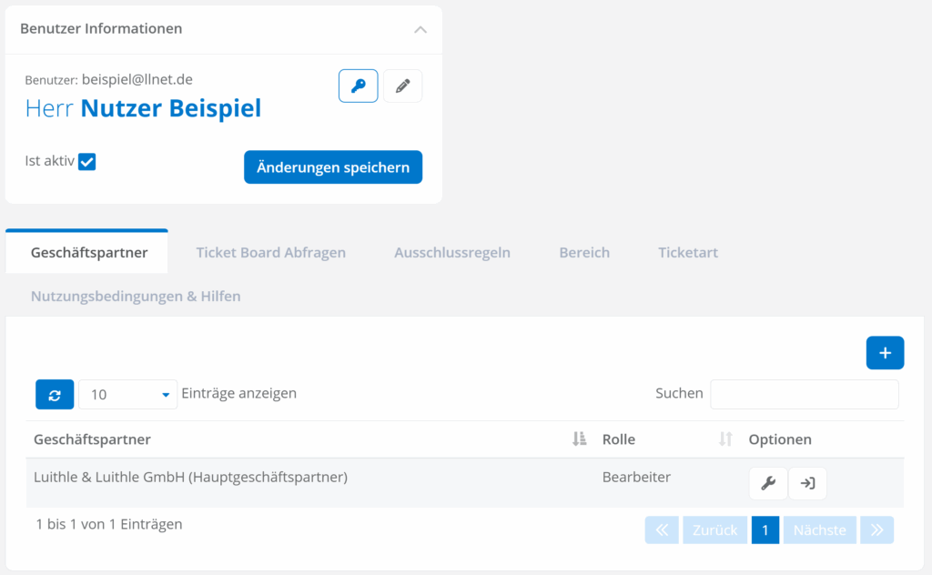Click the Suchen search input field
The width and height of the screenshot is (932, 575).
pos(804,395)
